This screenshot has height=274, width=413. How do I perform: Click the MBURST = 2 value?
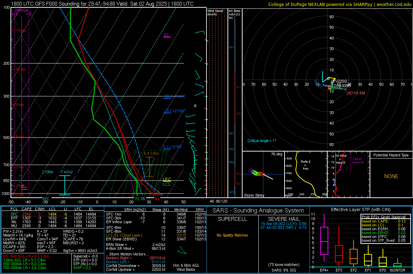click(x=73, y=243)
